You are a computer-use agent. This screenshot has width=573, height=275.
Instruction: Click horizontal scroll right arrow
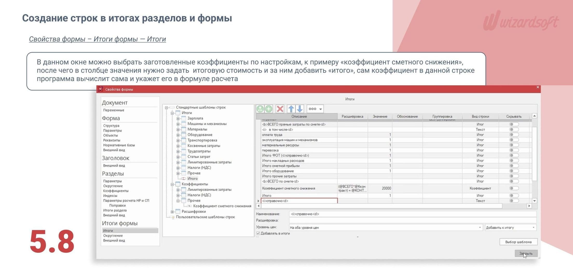click(529, 206)
